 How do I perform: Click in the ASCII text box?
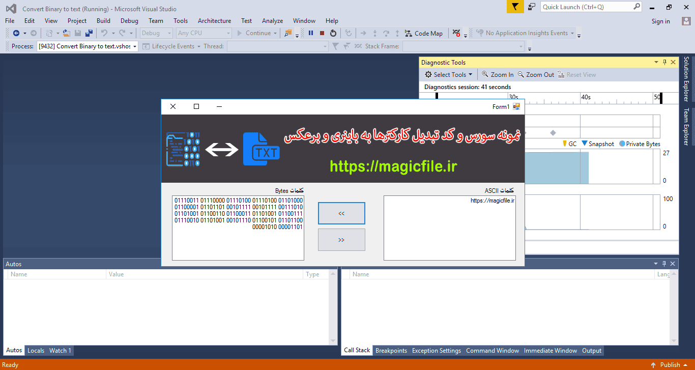click(x=450, y=228)
